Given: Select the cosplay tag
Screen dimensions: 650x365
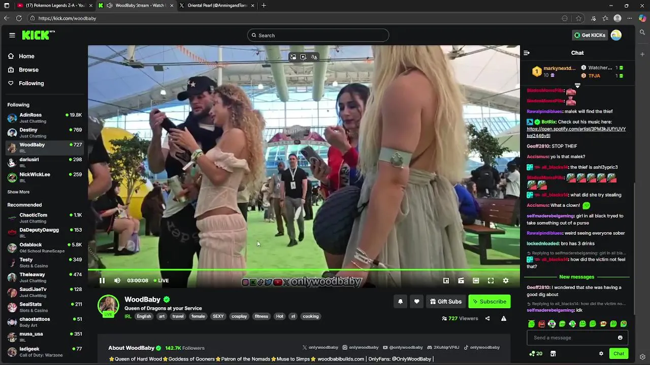Looking at the screenshot, I should 239,316.
